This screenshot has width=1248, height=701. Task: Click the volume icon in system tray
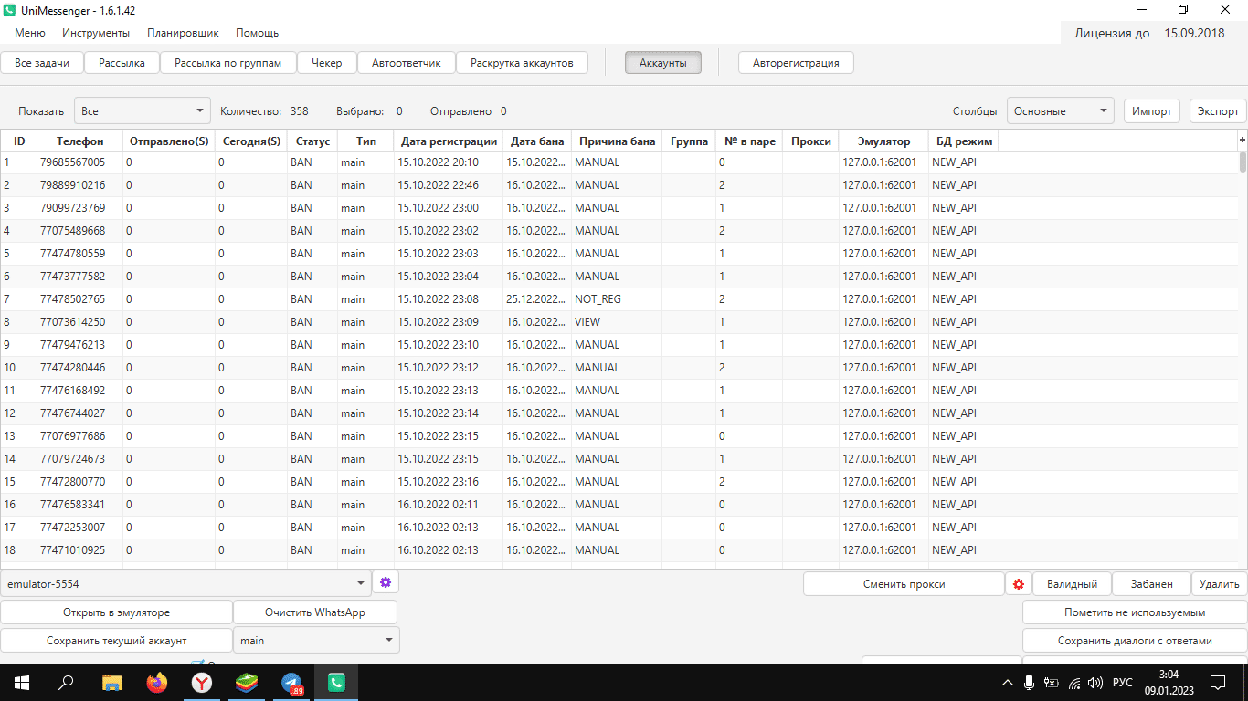1095,682
